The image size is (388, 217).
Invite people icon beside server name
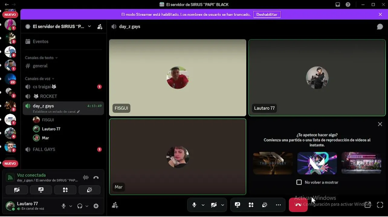100,27
